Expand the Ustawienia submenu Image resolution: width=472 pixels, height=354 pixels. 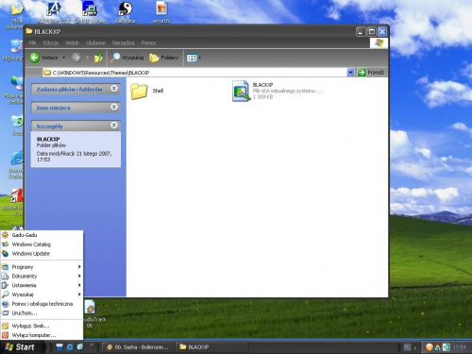(42, 285)
